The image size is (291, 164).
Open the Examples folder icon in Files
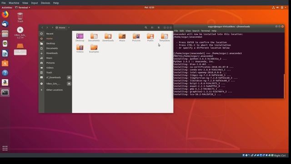[x=94, y=49]
